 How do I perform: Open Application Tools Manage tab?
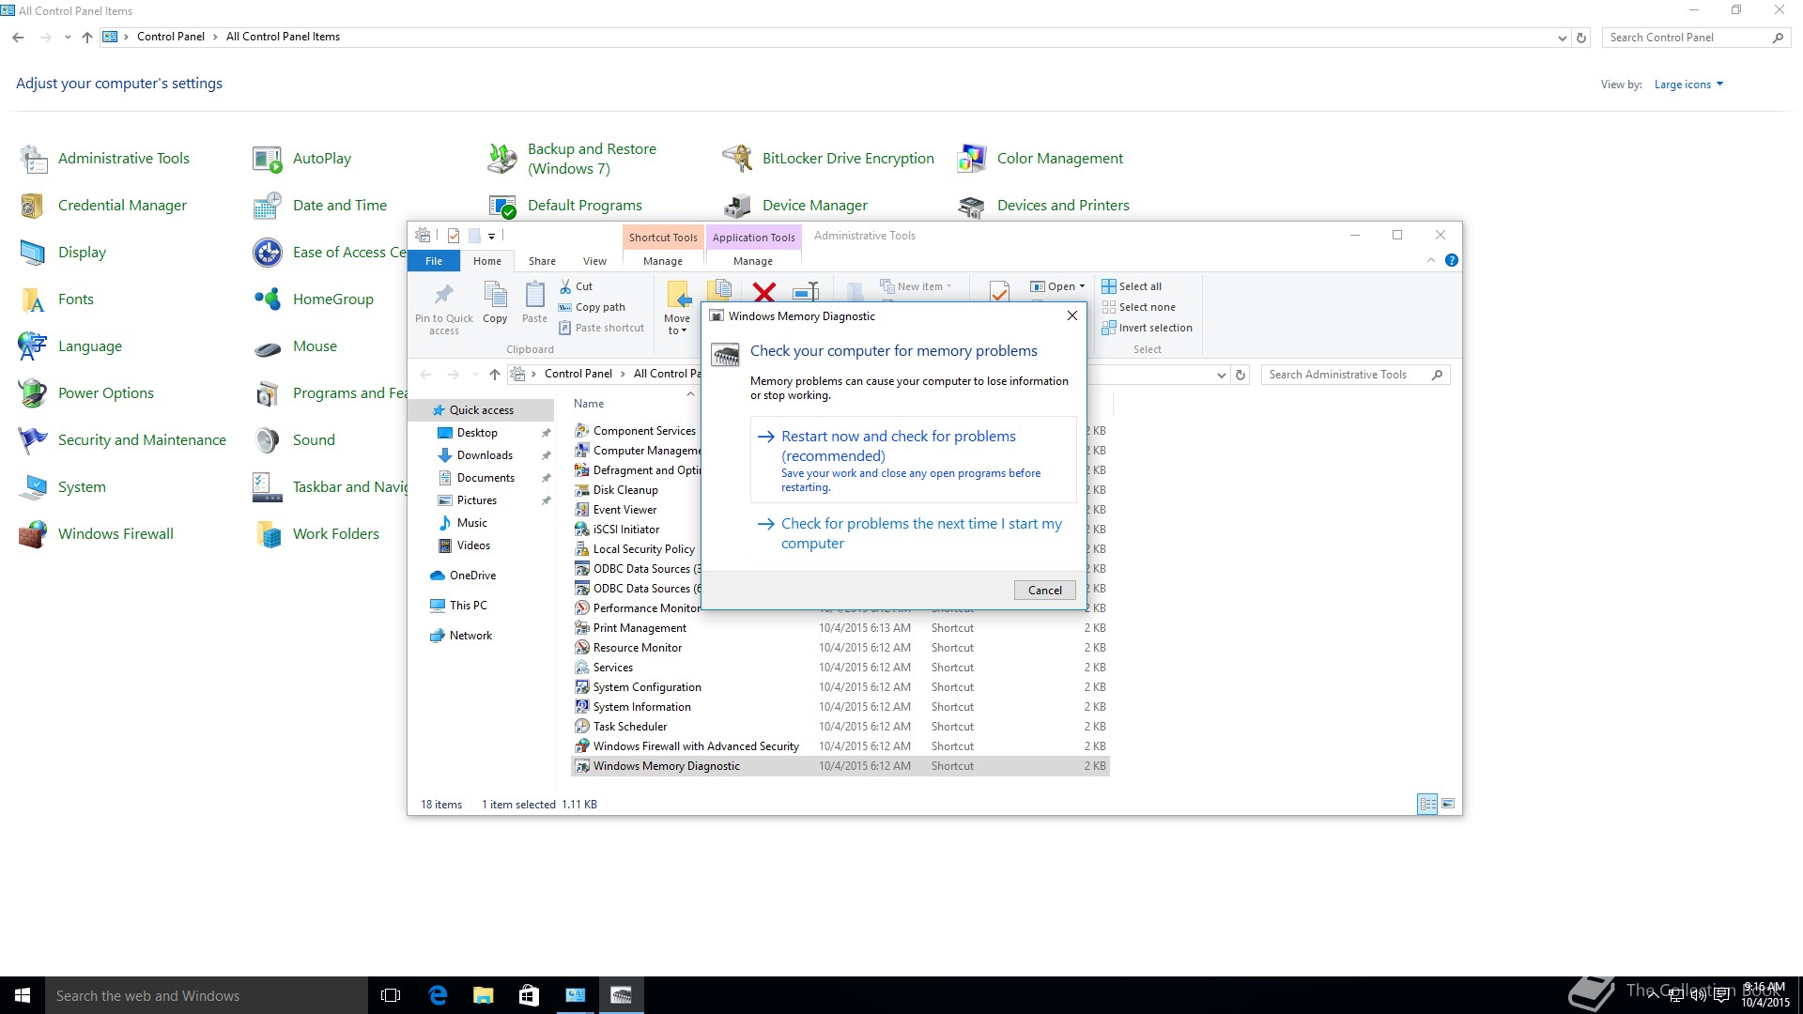753,261
